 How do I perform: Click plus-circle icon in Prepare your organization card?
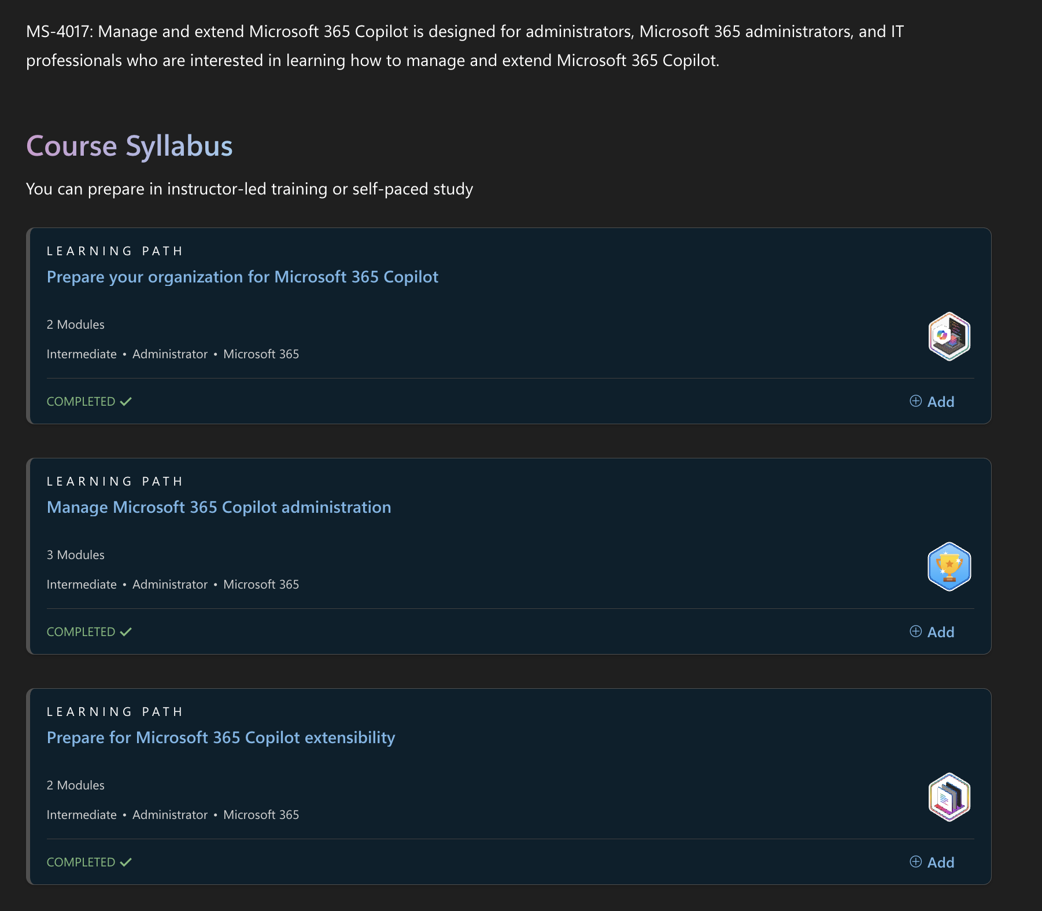pos(915,401)
